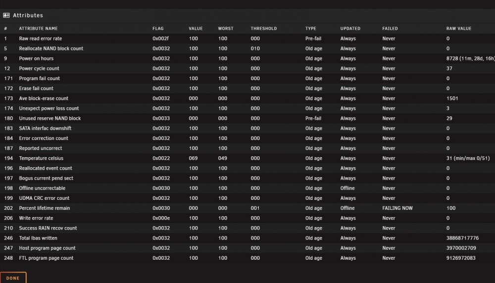Click the THRESHOLD column header

tap(264, 28)
